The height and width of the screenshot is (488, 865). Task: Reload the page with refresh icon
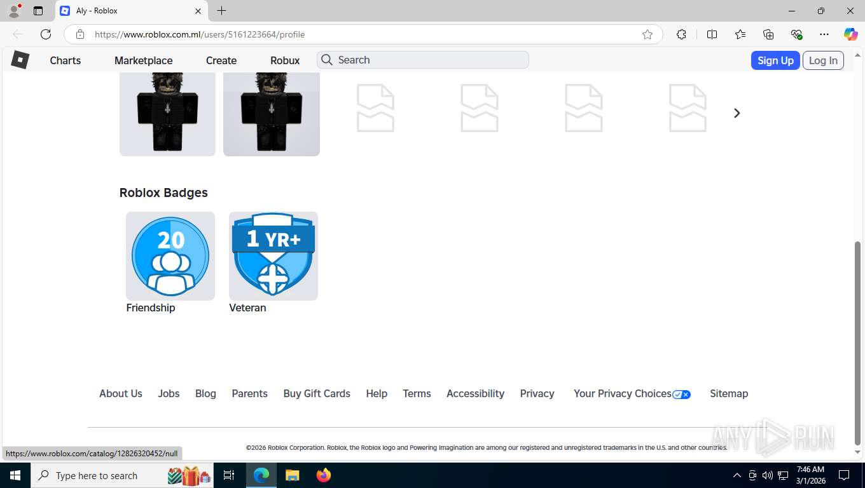tap(46, 34)
